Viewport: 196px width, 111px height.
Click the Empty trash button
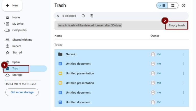coord(177,25)
